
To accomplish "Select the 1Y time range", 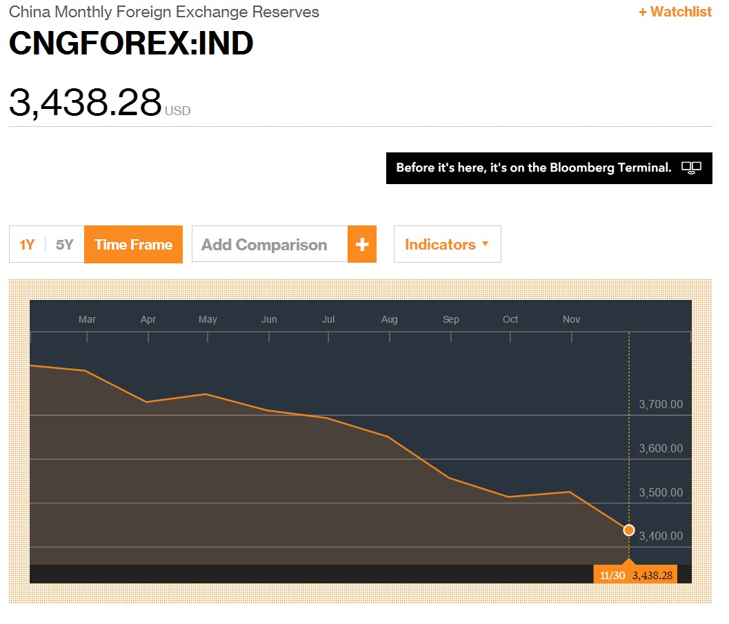I will 27,245.
